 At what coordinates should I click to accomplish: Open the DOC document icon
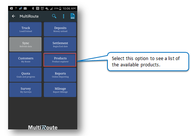[72, 16]
